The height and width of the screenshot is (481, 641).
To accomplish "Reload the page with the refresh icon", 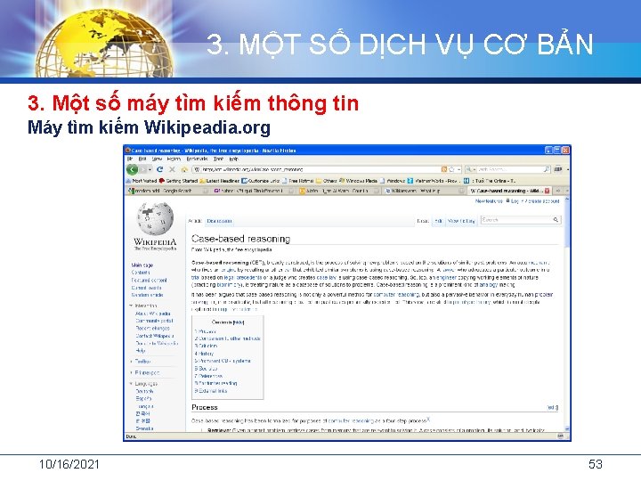I will (159, 169).
